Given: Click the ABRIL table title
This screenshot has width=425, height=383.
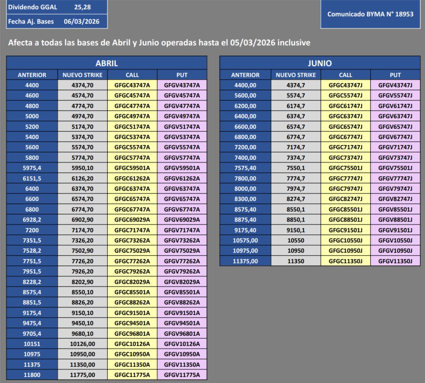Looking at the screenshot, I should tap(107, 63).
